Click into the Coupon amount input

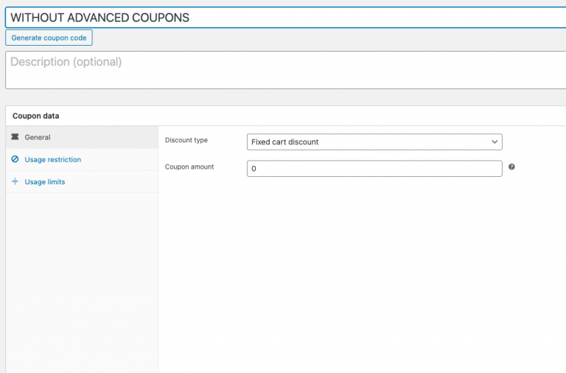(x=374, y=169)
